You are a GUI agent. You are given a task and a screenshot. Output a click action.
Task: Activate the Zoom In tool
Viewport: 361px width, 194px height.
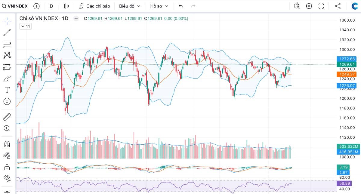pos(7,128)
